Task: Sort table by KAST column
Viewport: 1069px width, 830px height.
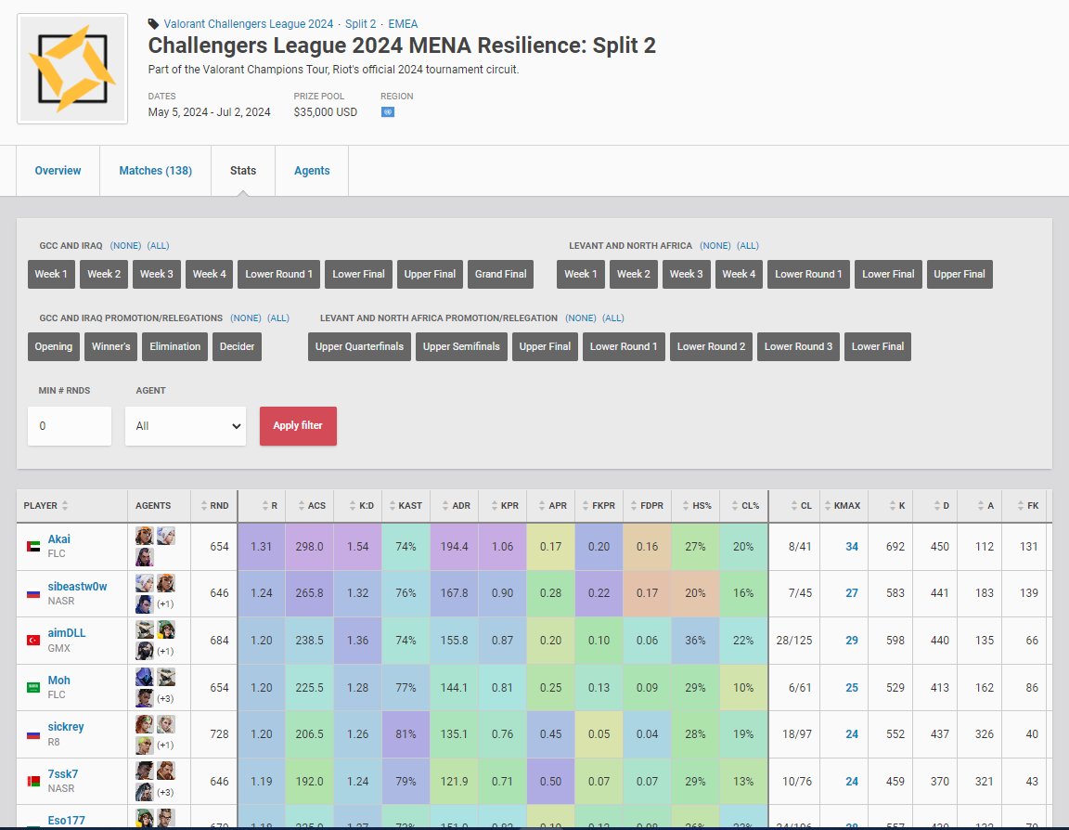Action: click(x=406, y=505)
